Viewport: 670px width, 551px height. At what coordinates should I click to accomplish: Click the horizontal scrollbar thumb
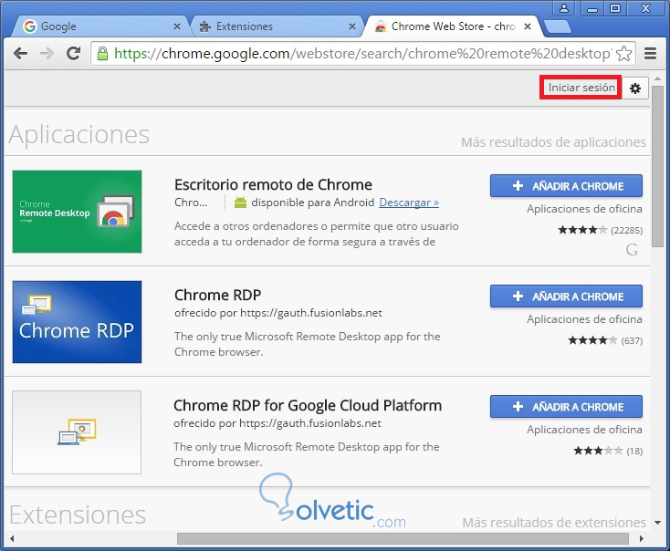[403, 538]
